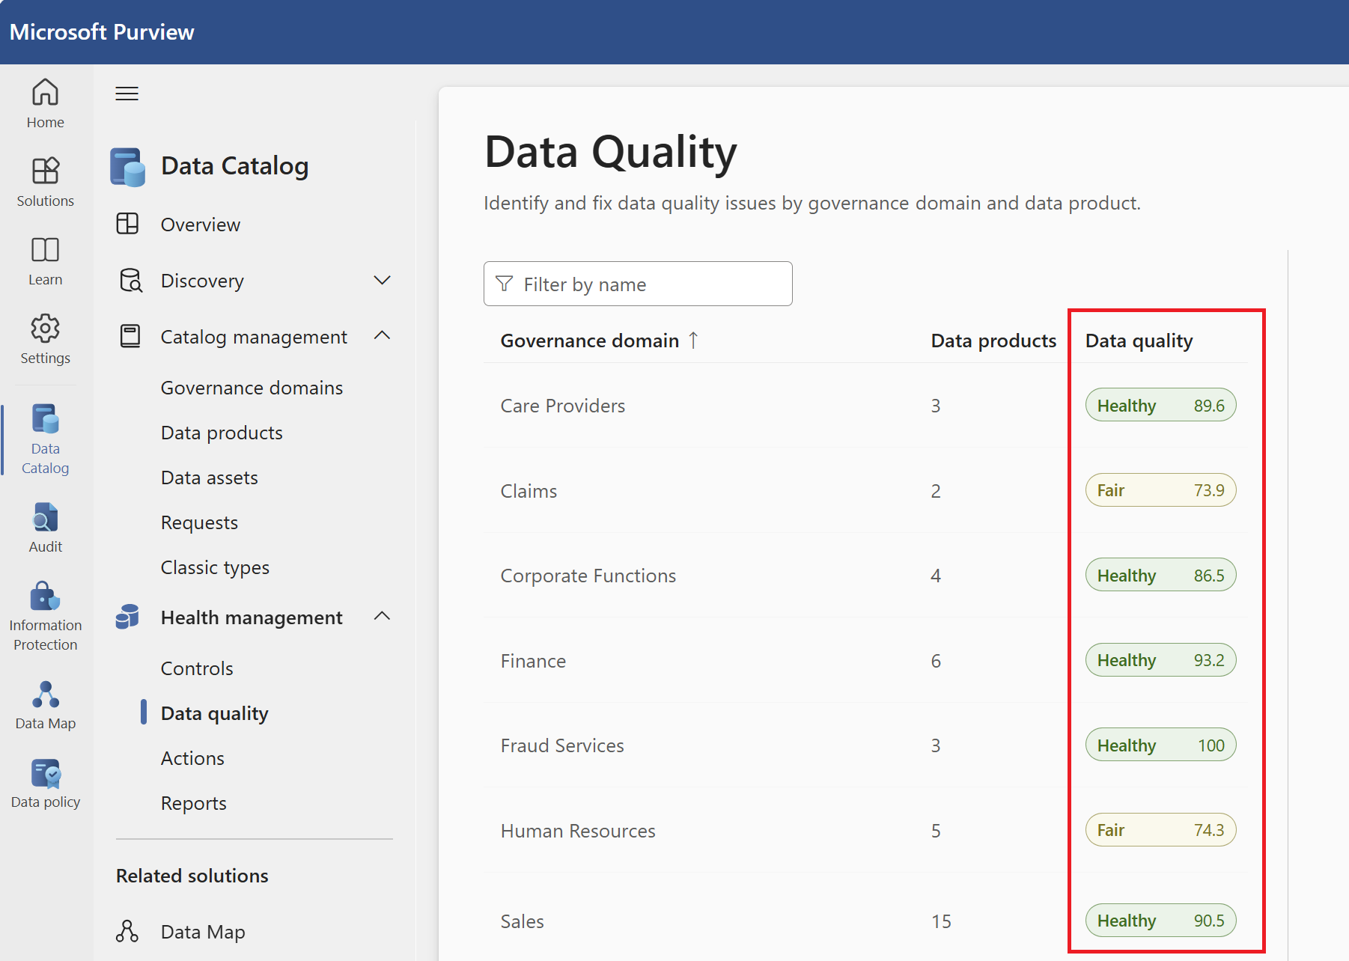This screenshot has height=961, width=1349.
Task: Collapse the Catalog management section
Action: [x=382, y=336]
